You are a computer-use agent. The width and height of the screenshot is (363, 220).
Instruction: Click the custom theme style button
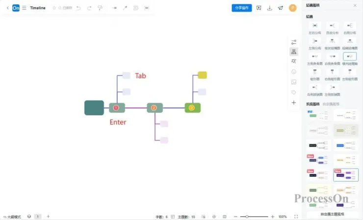click(x=332, y=214)
